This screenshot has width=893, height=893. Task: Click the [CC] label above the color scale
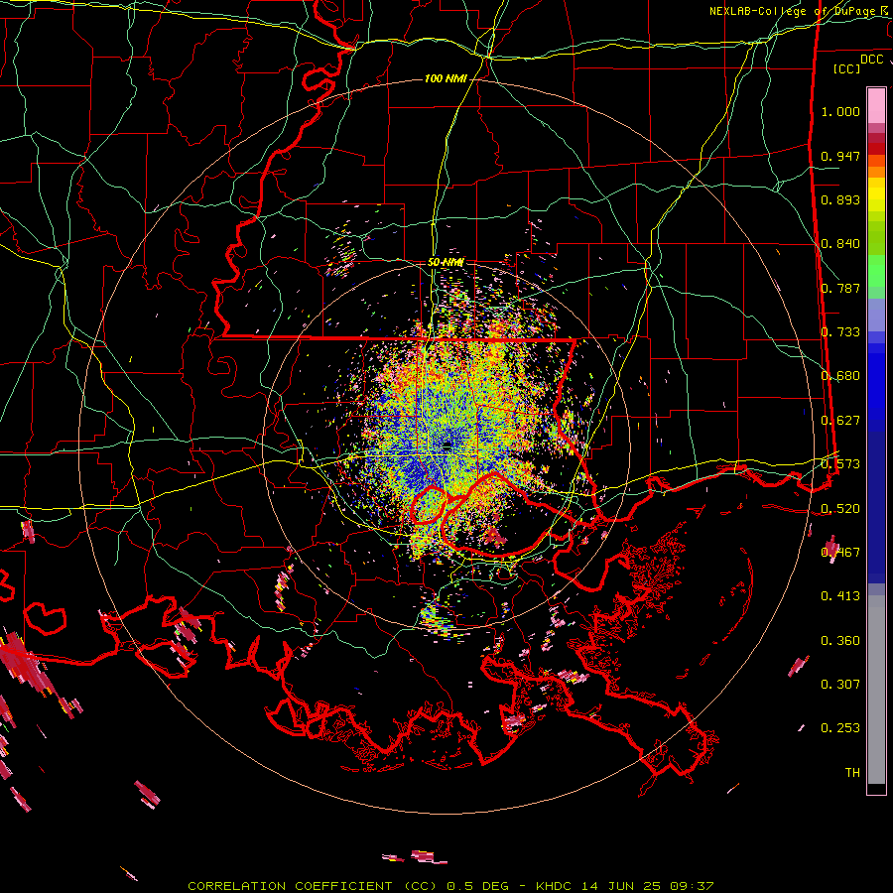click(846, 68)
